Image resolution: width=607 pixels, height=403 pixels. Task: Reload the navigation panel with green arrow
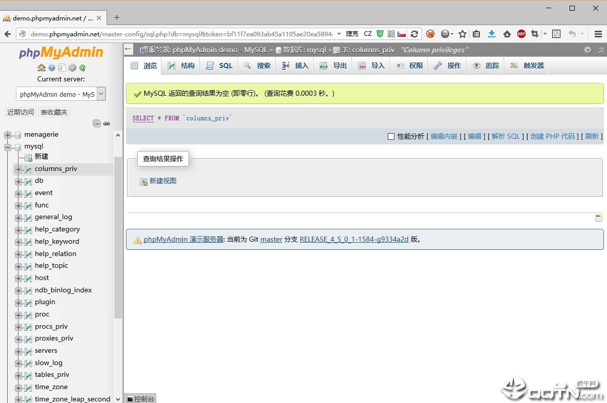click(82, 68)
